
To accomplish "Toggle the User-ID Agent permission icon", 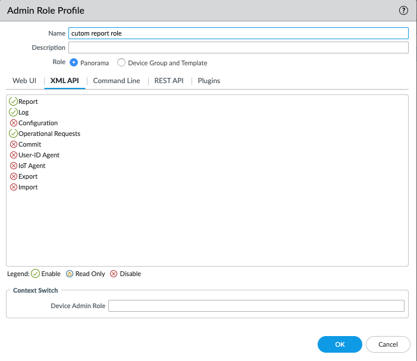I will tap(14, 155).
